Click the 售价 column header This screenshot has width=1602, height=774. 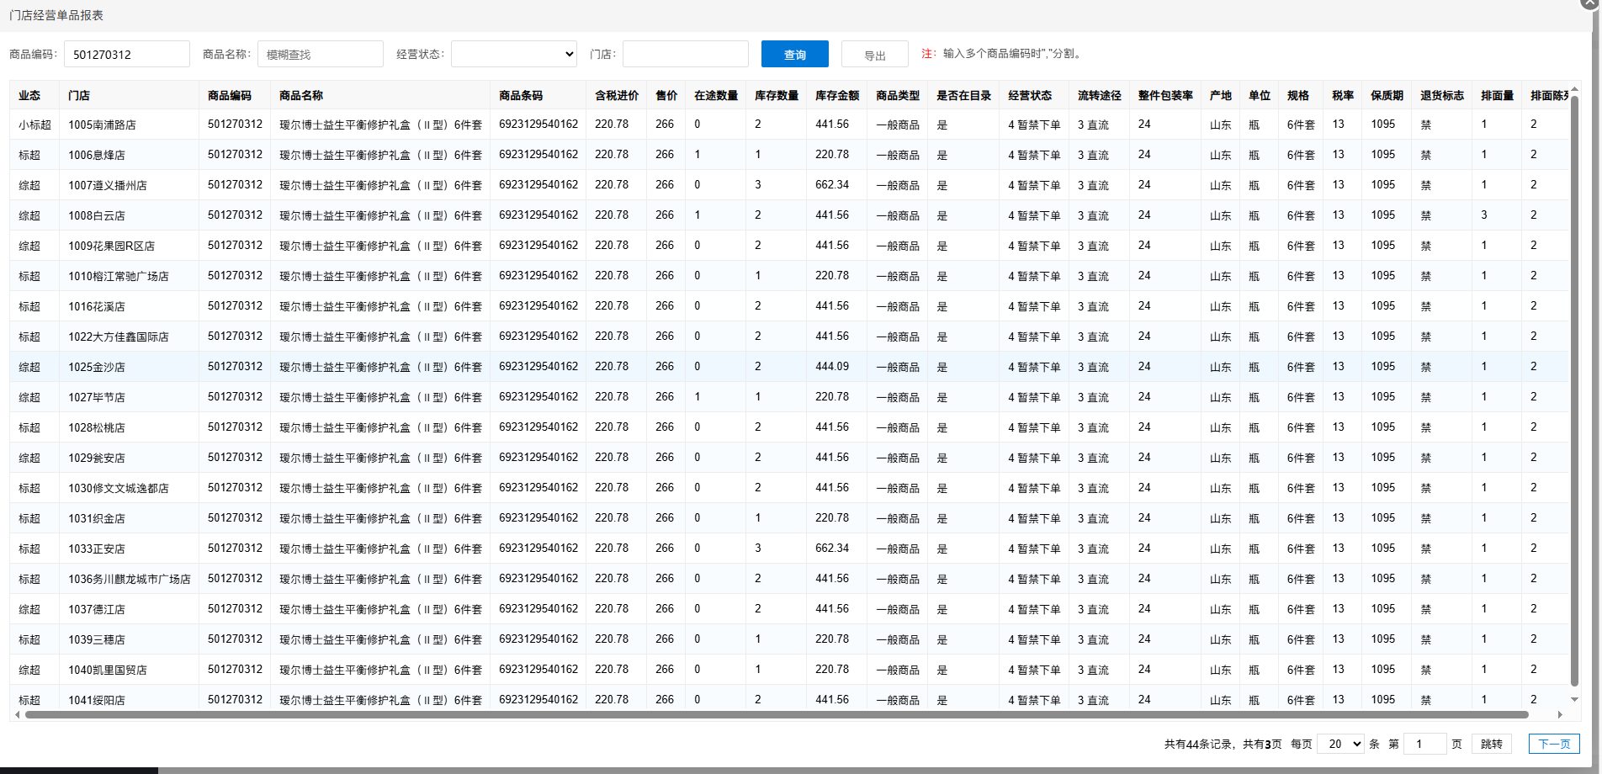point(666,96)
